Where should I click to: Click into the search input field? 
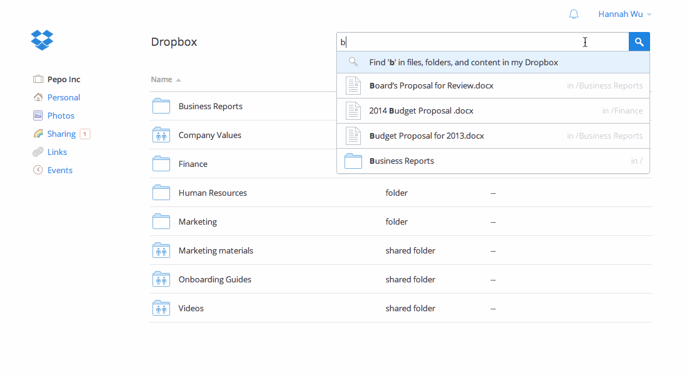point(483,42)
